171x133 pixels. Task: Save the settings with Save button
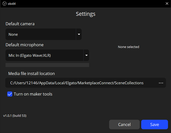click(154, 124)
